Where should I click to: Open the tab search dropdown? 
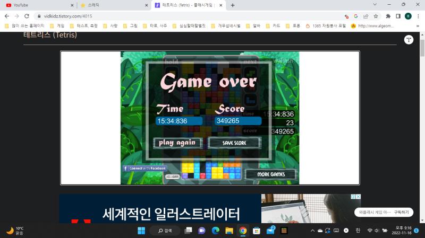tap(375, 5)
